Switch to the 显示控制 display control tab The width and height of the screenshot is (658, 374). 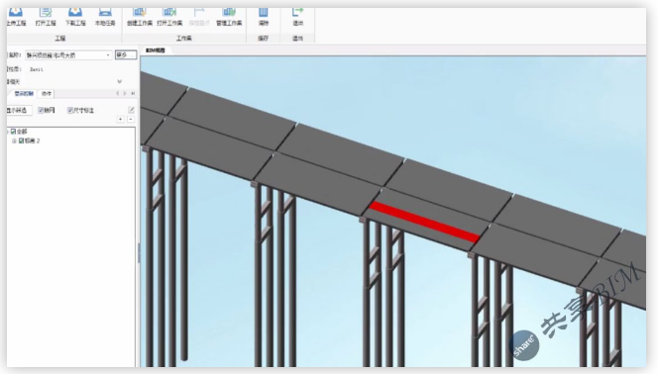(x=24, y=93)
